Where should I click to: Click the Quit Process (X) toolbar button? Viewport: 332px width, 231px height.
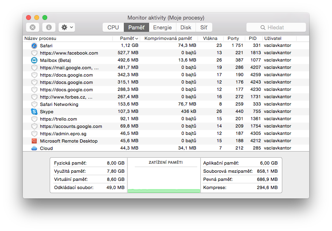33,27
